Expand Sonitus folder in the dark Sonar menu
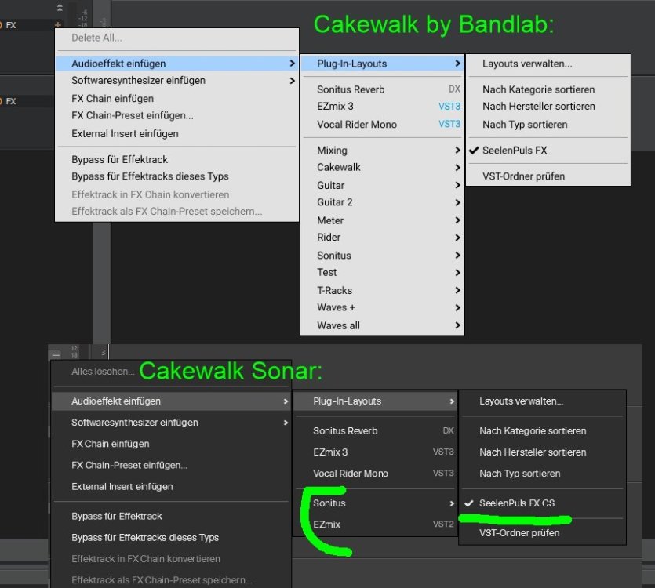The height and width of the screenshot is (588, 655). pyautogui.click(x=375, y=503)
